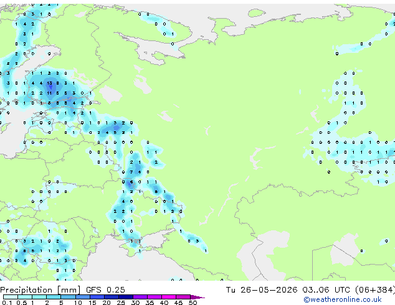This screenshot has width=395, height=305.
Task: Click the '0.1' legend scale label
Action: pos(7,303)
